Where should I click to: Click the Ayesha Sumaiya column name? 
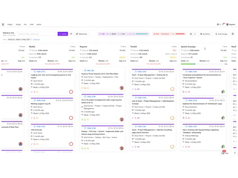(188, 47)
